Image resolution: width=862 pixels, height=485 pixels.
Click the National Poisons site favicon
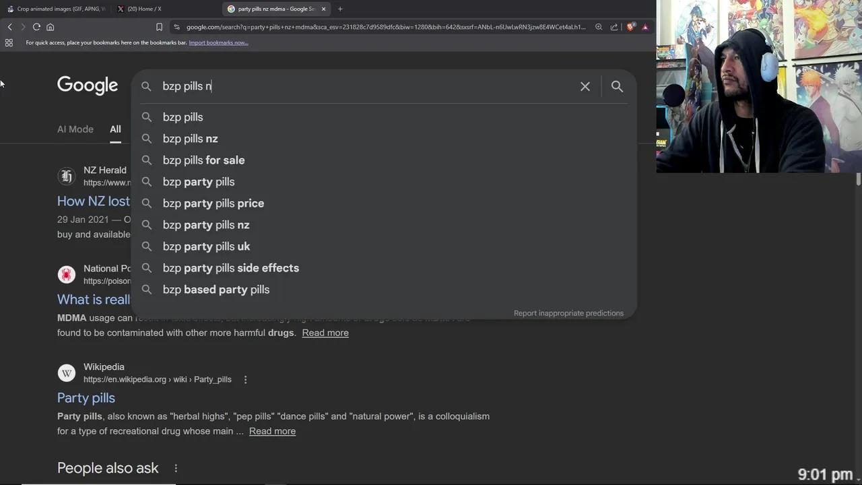tap(66, 274)
